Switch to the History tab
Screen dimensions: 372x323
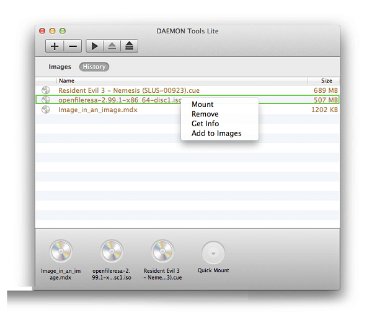click(x=94, y=67)
